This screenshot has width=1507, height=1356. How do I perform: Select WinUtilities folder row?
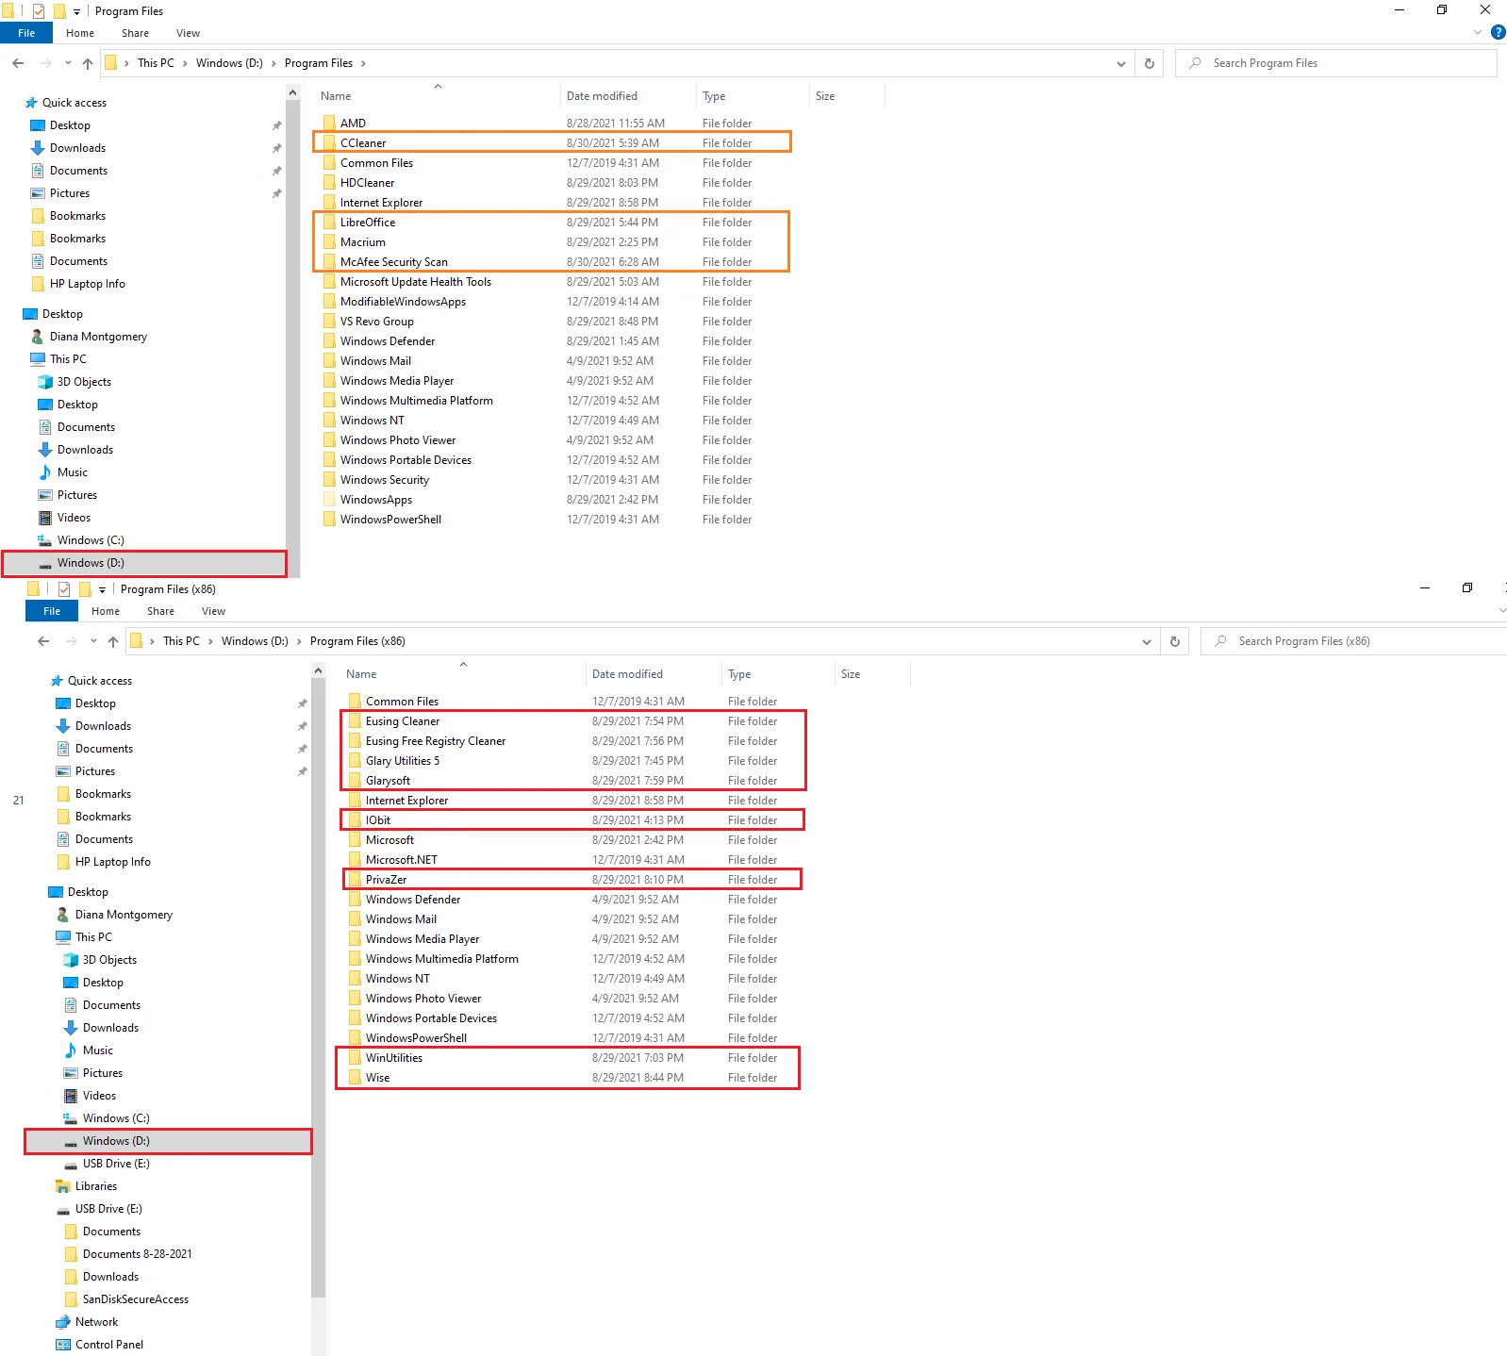pyautogui.click(x=569, y=1058)
